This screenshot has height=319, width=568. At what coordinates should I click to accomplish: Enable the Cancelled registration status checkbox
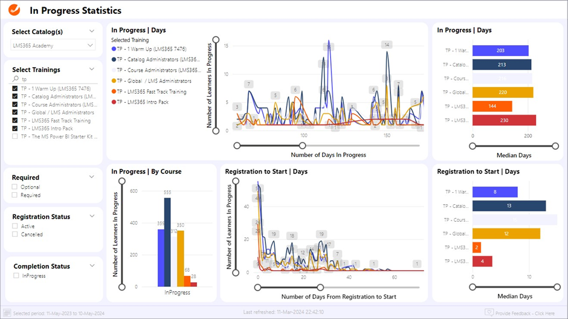(15, 234)
